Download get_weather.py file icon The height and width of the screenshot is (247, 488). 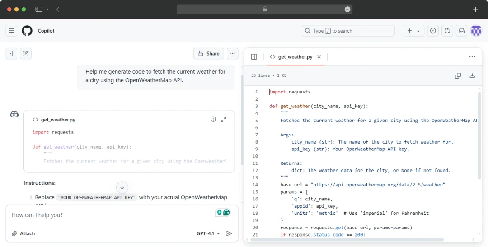tap(472, 75)
